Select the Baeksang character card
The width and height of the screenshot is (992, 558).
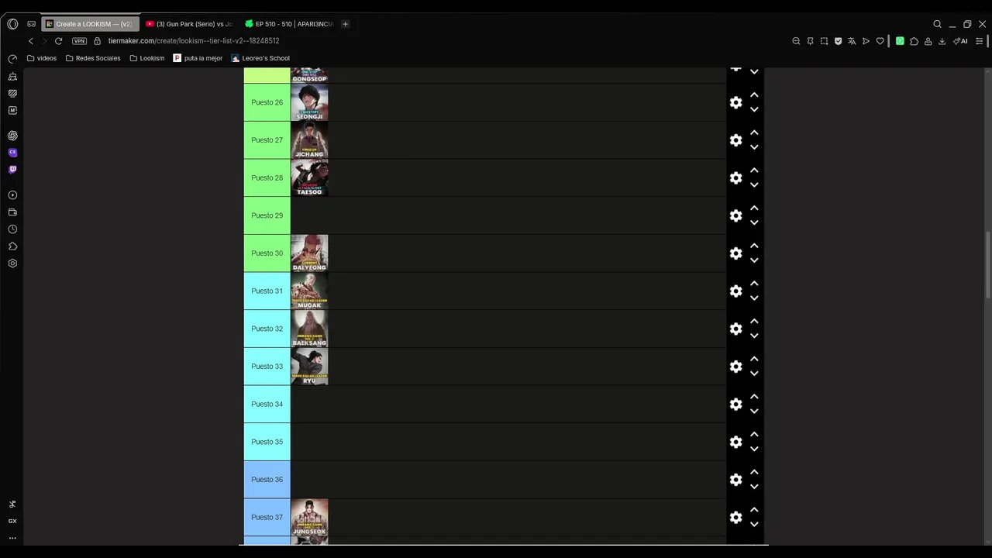click(309, 329)
